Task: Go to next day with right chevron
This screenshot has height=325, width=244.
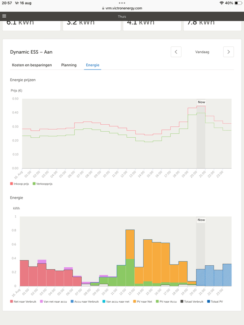Action: pos(229,52)
